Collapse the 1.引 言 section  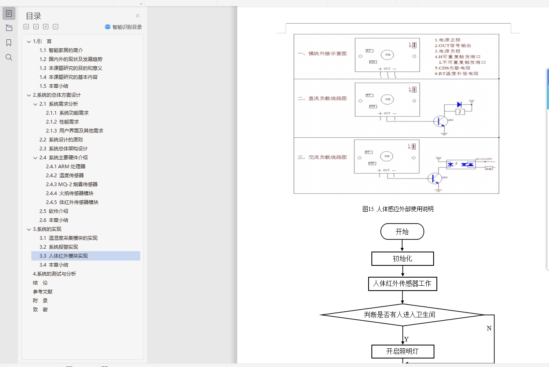coord(29,41)
